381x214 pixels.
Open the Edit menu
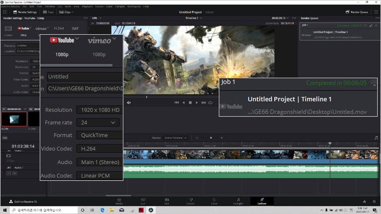(x=32, y=7)
